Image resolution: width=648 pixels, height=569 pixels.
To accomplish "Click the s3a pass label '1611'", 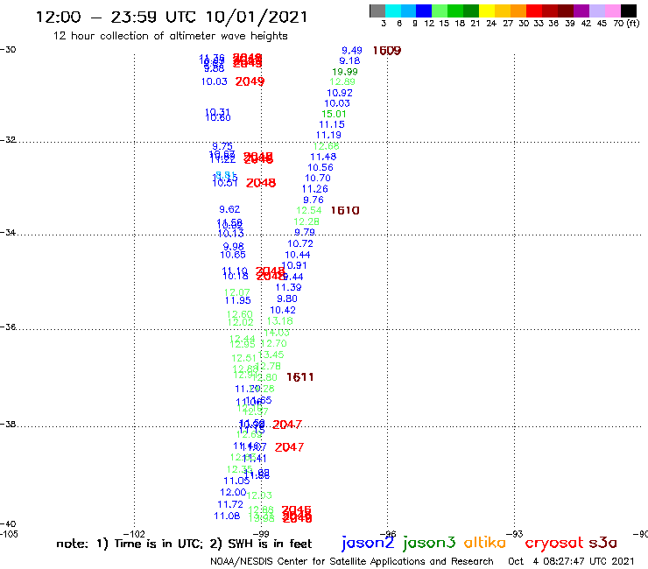I will point(300,377).
